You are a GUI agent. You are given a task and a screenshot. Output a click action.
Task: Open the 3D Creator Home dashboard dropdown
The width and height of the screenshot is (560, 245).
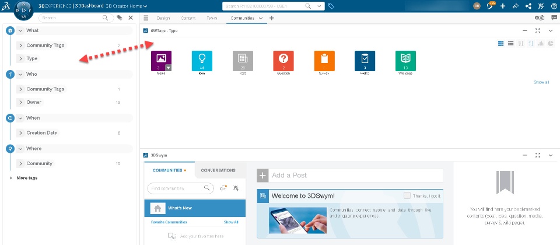(x=145, y=6)
